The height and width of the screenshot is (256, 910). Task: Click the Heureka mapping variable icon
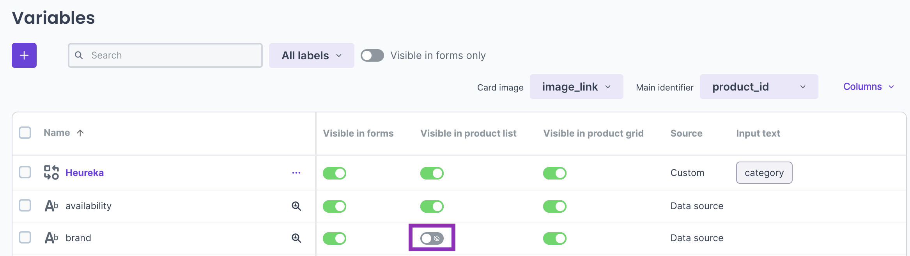pyautogui.click(x=51, y=172)
